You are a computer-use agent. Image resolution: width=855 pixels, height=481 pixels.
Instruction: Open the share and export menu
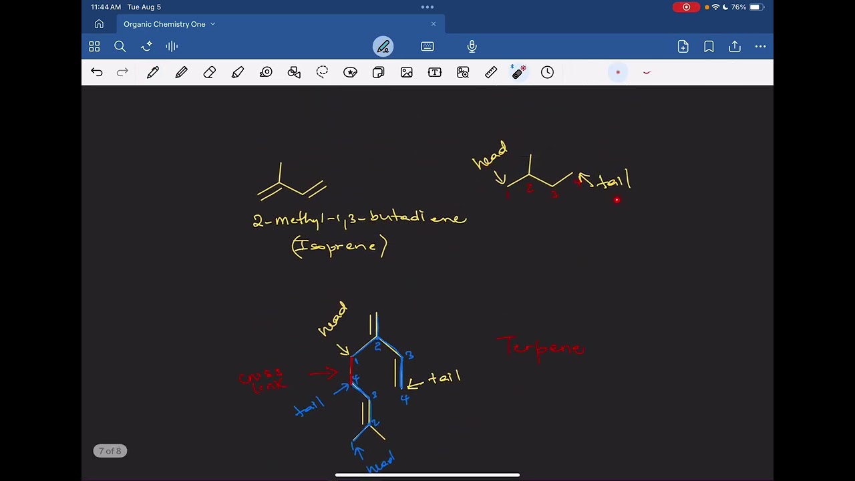tap(735, 46)
